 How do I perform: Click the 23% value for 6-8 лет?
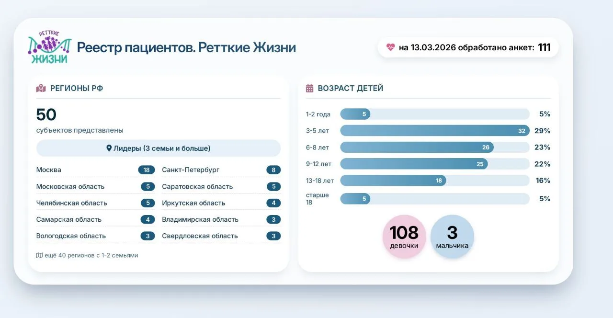coord(542,148)
